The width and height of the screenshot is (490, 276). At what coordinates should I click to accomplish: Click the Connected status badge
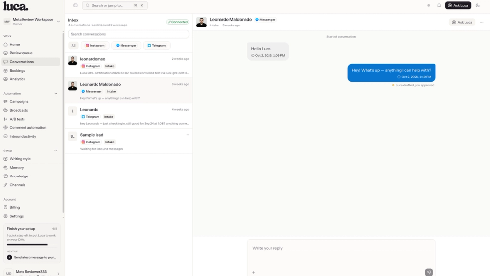coord(177,22)
